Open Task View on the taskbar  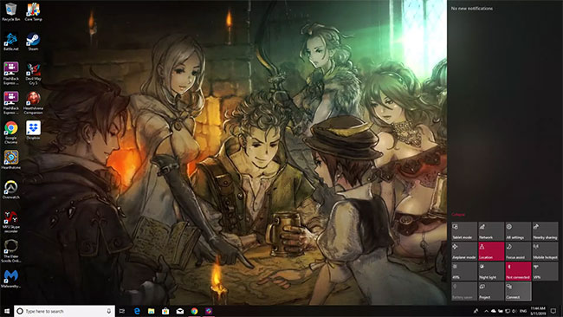point(122,311)
